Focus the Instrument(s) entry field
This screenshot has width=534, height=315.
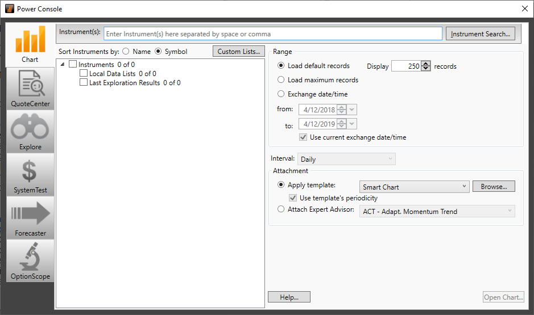tap(273, 34)
